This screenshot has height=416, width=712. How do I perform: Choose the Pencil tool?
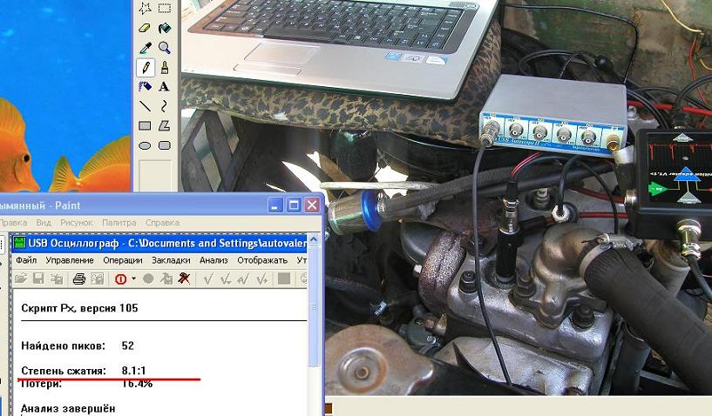(x=145, y=67)
